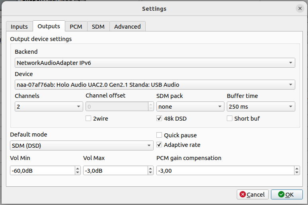
Task: Click the PCM gain compensation field
Action: pyautogui.click(x=225, y=171)
